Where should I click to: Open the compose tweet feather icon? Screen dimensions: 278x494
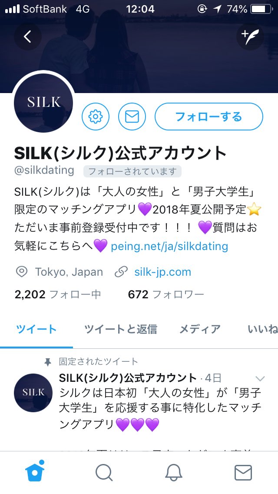pyautogui.click(x=250, y=37)
